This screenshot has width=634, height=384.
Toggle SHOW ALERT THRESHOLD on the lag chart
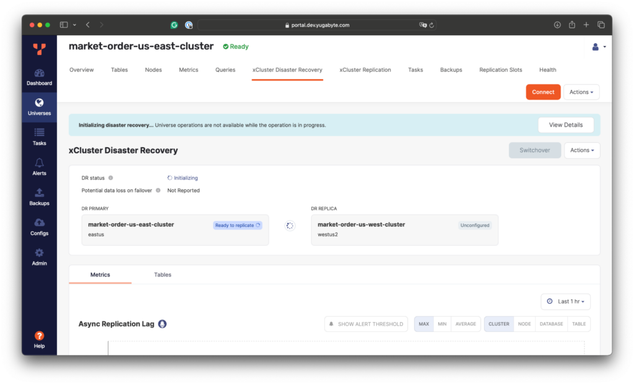click(x=365, y=323)
